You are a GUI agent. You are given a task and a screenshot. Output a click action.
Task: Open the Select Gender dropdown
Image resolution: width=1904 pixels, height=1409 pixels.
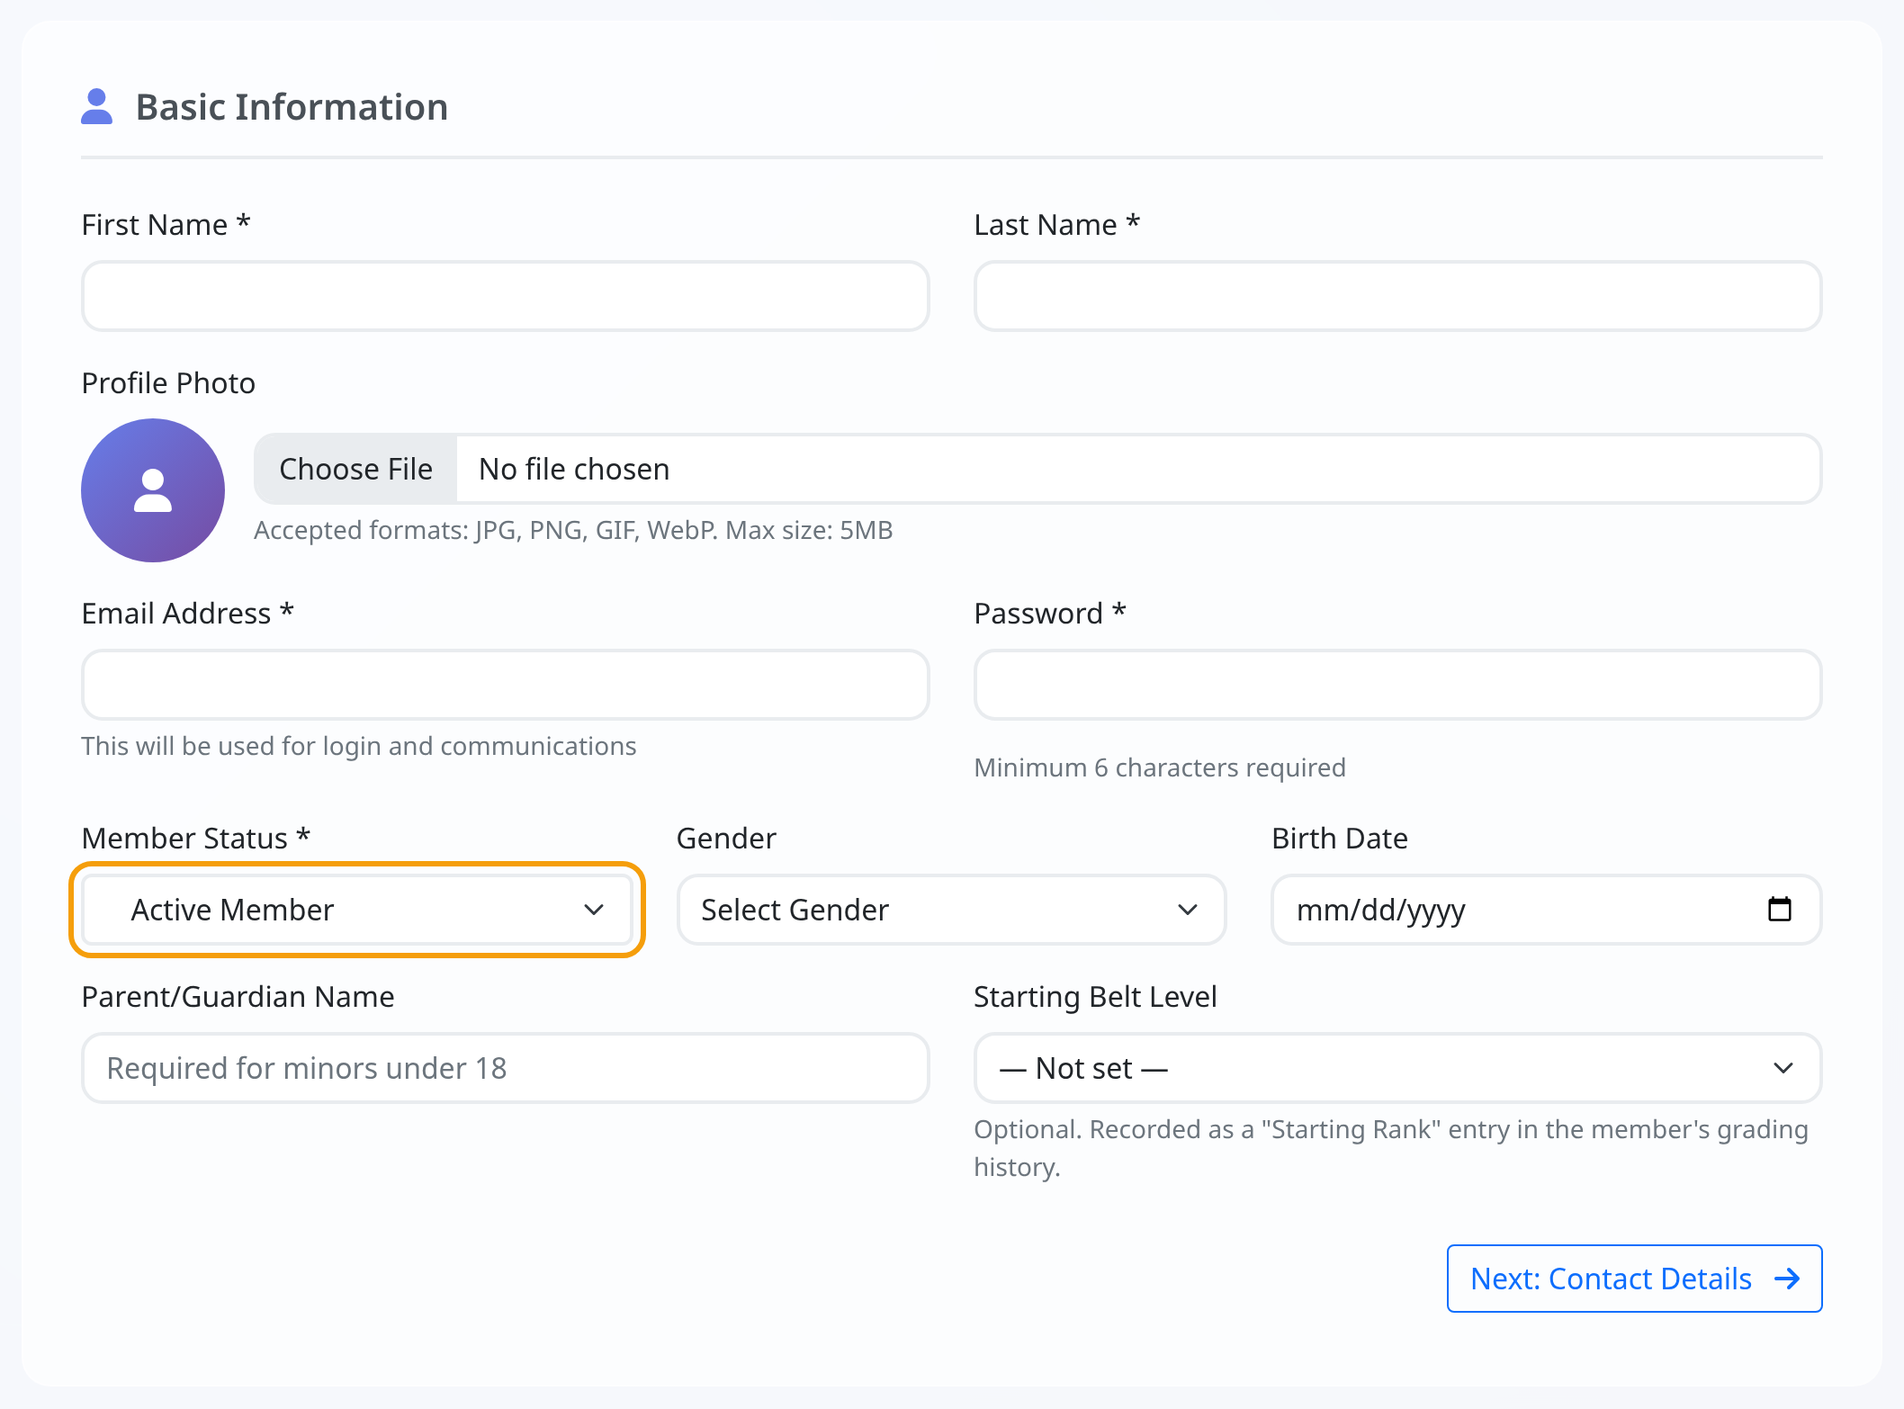[x=951, y=910]
